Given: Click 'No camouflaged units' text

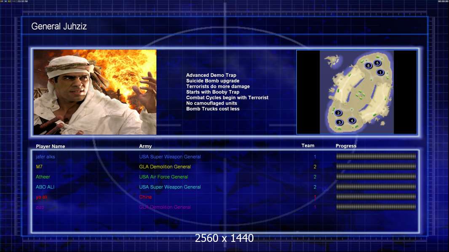Looking at the screenshot, I should [211, 103].
